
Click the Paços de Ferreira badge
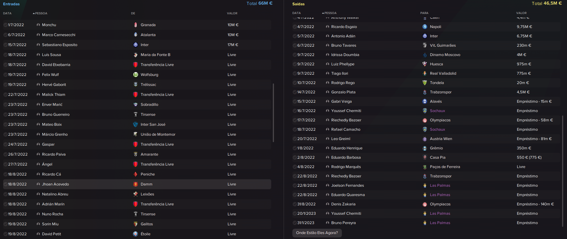coord(425,167)
